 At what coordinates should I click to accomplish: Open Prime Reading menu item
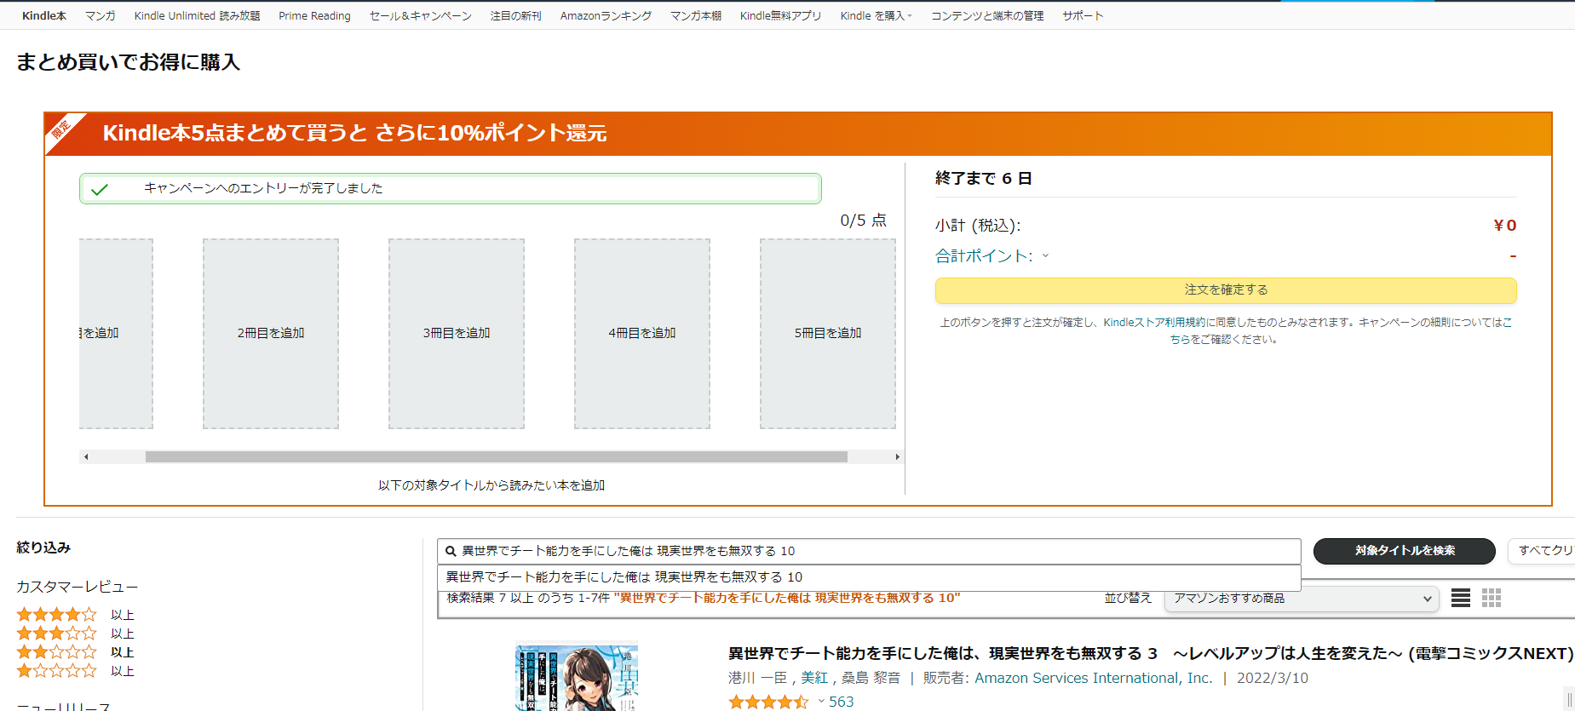(314, 15)
